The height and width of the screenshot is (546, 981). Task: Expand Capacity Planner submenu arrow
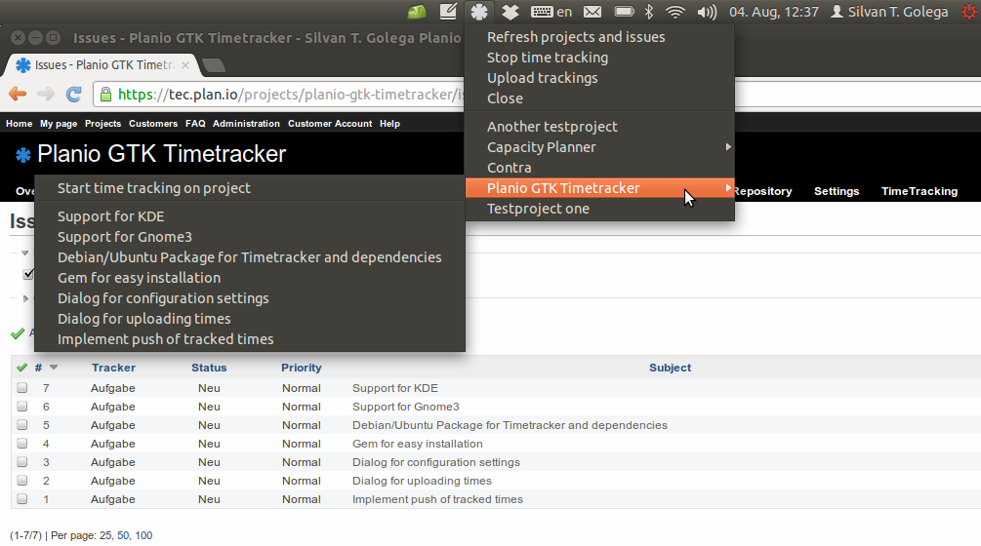pyautogui.click(x=727, y=147)
